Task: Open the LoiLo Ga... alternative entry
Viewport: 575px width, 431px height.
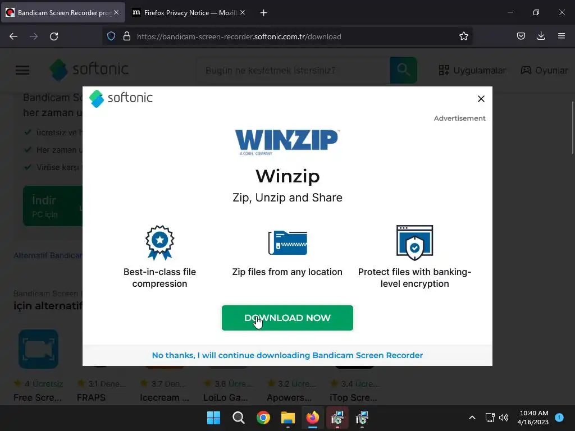Action: pos(226,398)
